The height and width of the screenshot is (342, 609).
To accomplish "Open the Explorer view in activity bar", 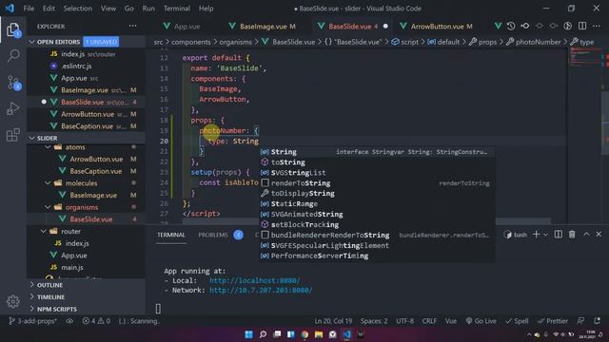I will tap(13, 30).
